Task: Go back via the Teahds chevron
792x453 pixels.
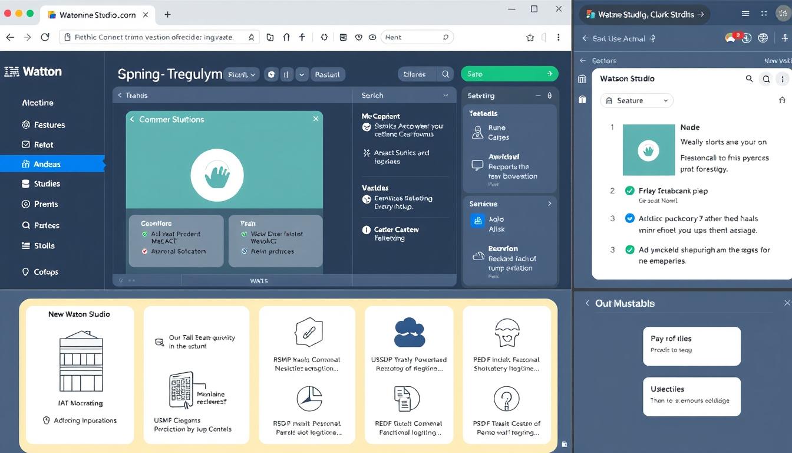Action: (x=120, y=95)
